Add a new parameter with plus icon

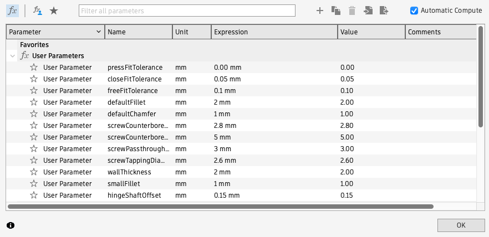[320, 11]
